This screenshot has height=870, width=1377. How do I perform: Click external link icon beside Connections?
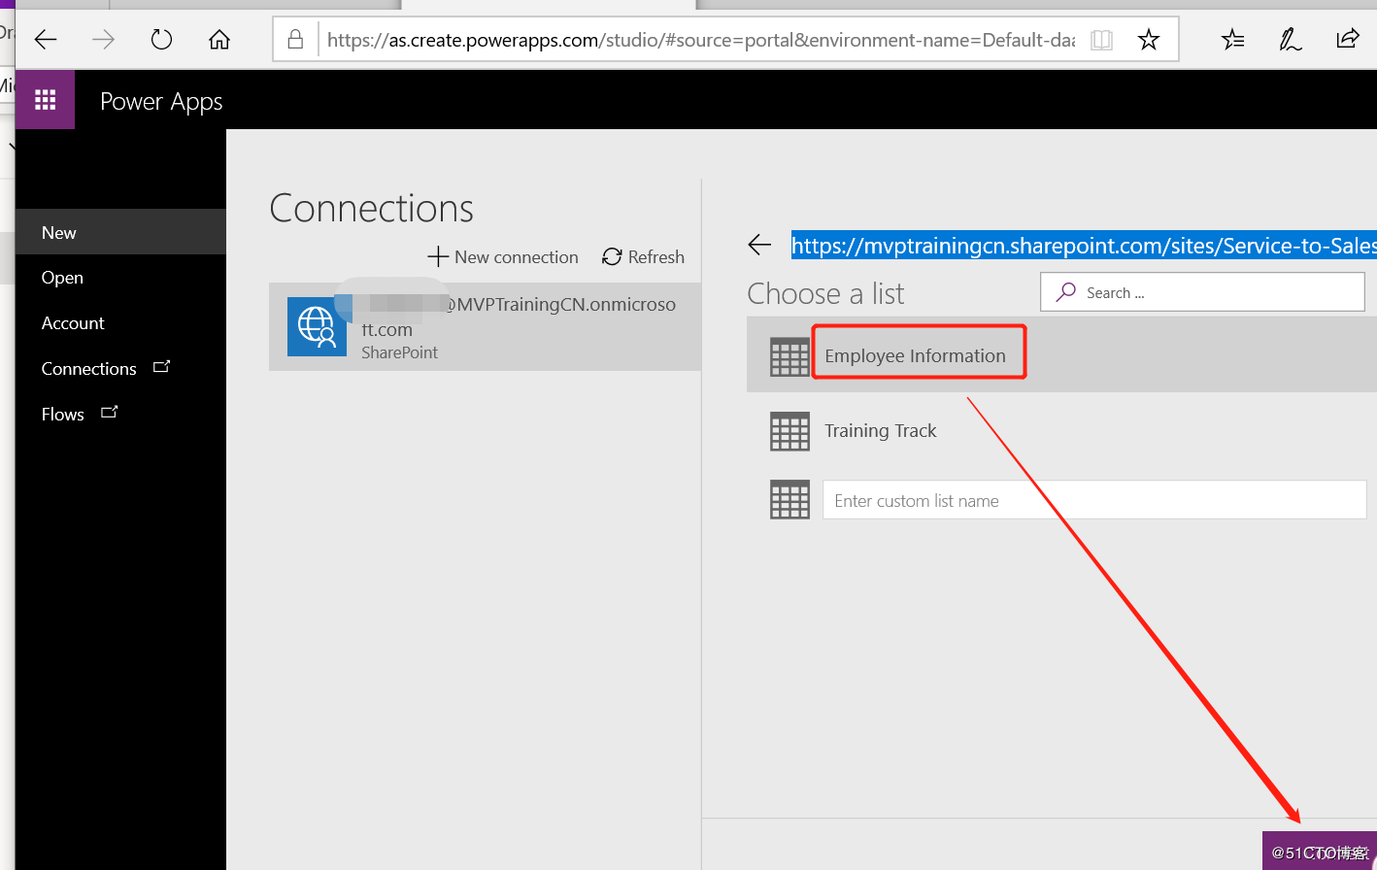click(x=162, y=367)
